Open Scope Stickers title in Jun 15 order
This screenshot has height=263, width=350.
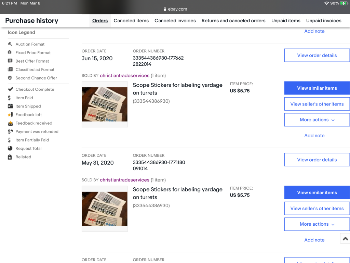[x=177, y=89]
